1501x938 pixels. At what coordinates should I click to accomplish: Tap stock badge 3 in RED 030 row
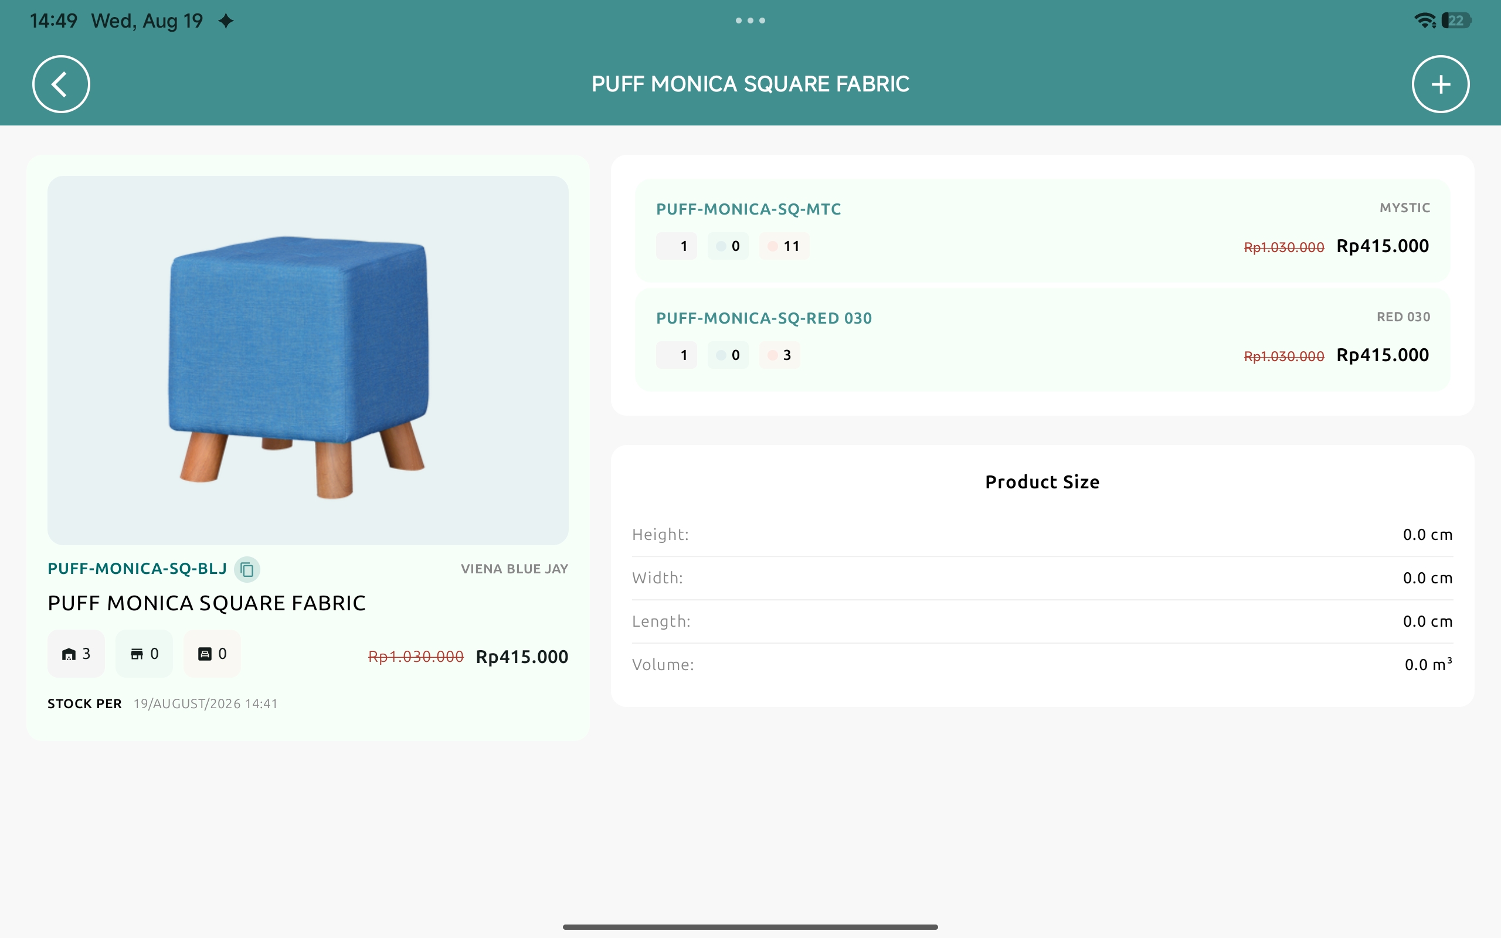[x=780, y=355]
